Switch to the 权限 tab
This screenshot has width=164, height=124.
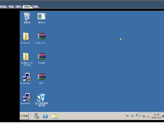(x=35, y=7)
